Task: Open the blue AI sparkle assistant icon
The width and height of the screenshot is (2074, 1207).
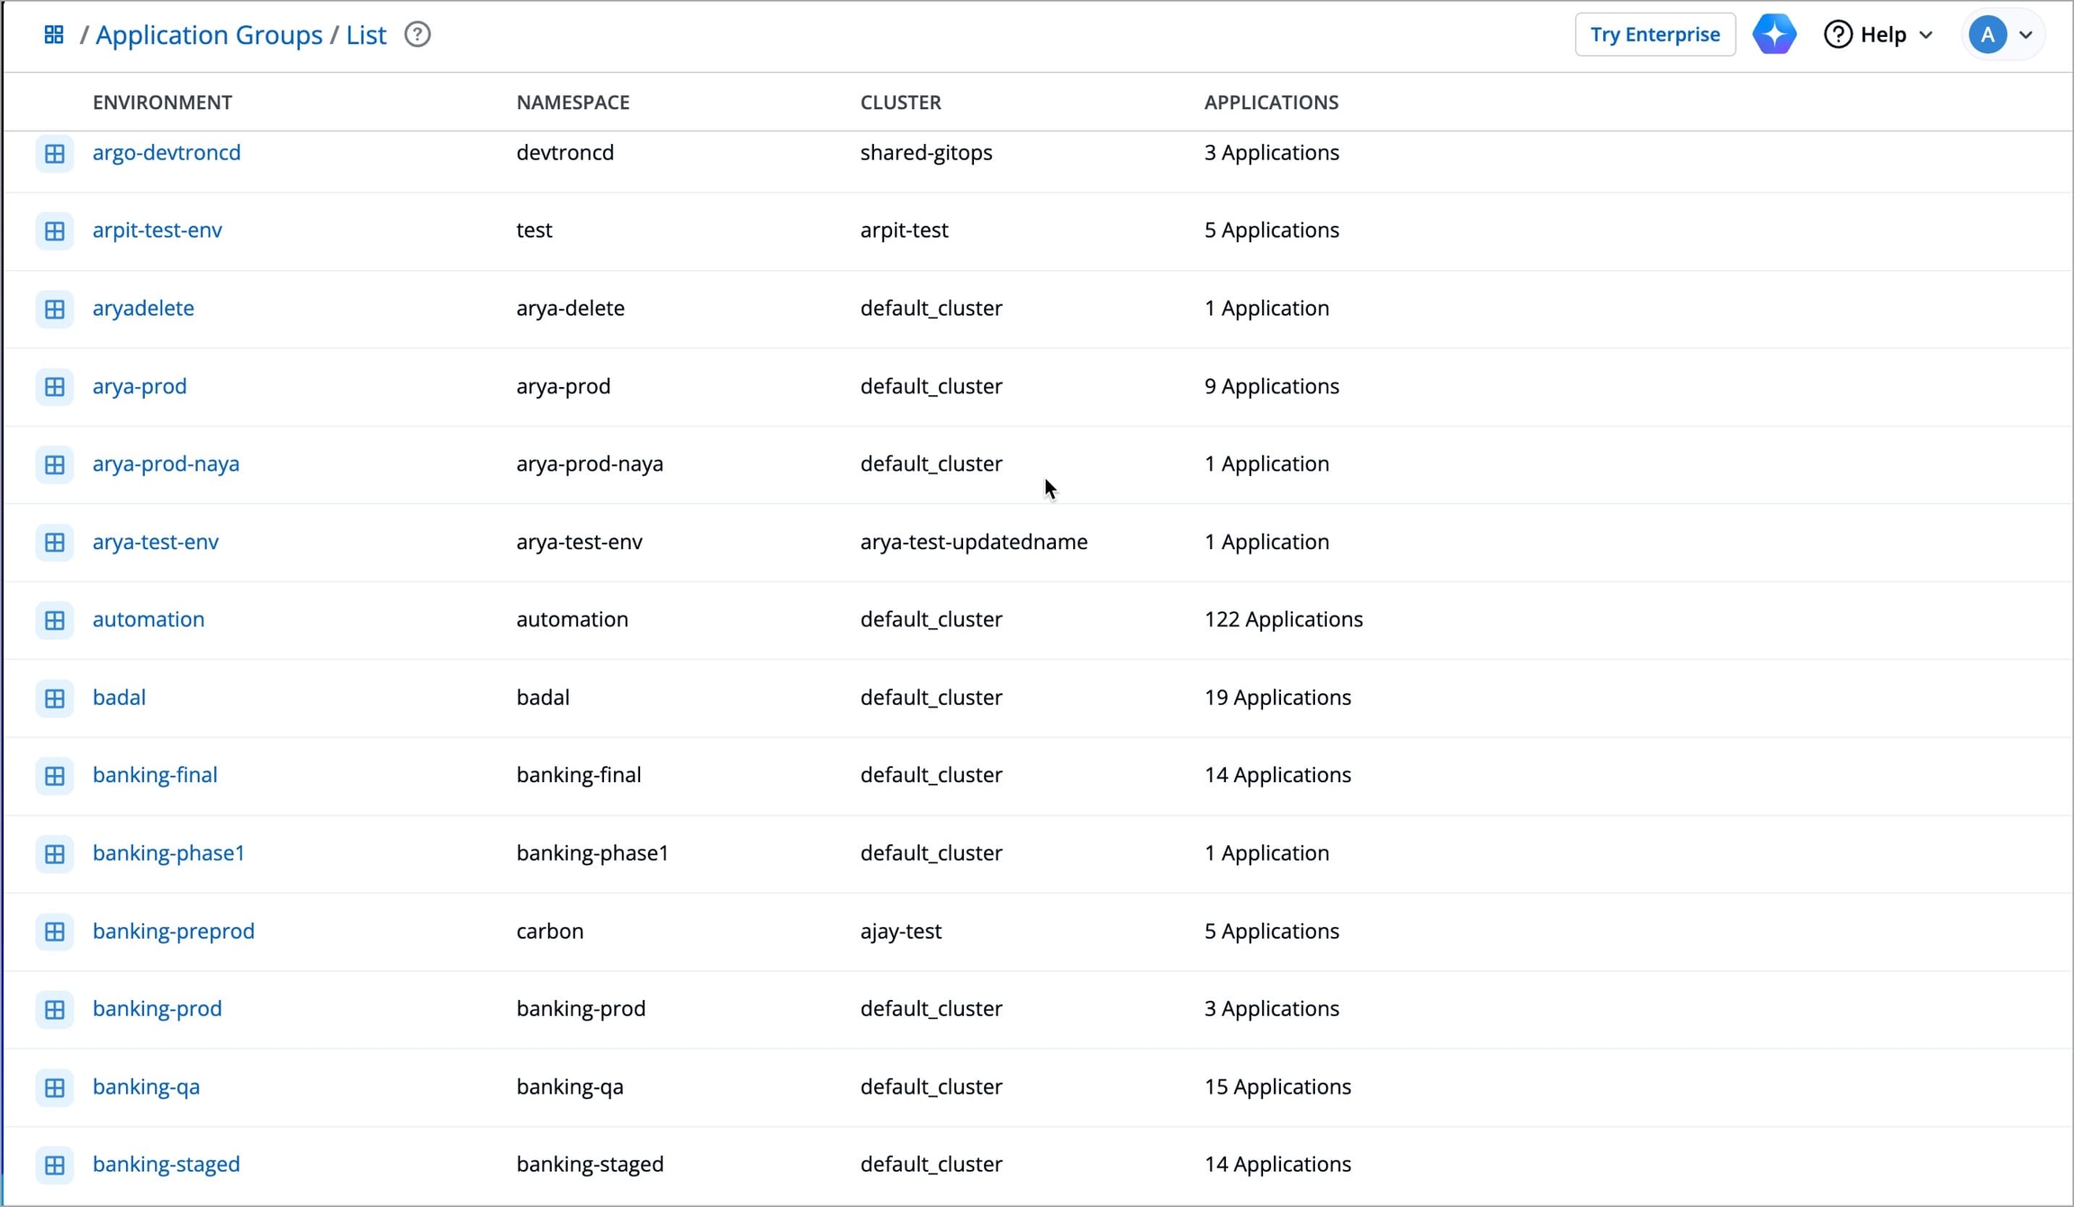Action: pos(1773,35)
